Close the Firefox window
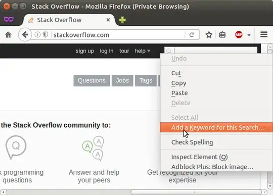Screen dimensions: 273x195 [x=7, y=7]
